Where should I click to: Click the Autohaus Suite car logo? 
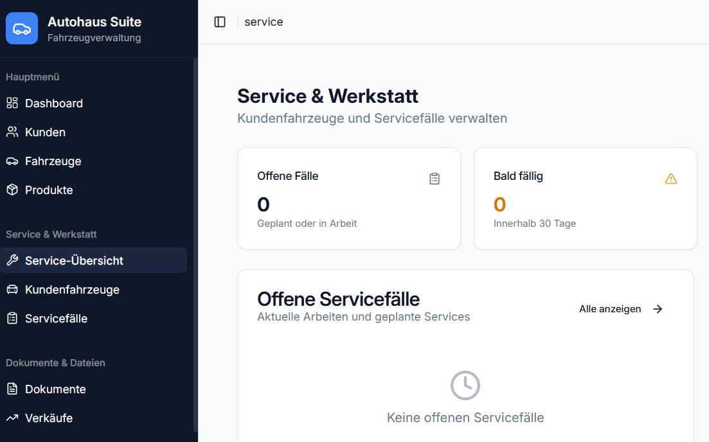click(21, 28)
